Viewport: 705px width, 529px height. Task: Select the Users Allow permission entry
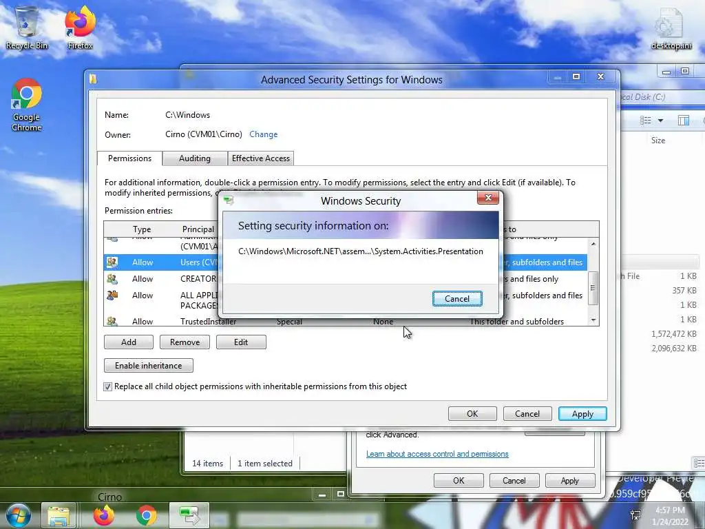(x=346, y=262)
